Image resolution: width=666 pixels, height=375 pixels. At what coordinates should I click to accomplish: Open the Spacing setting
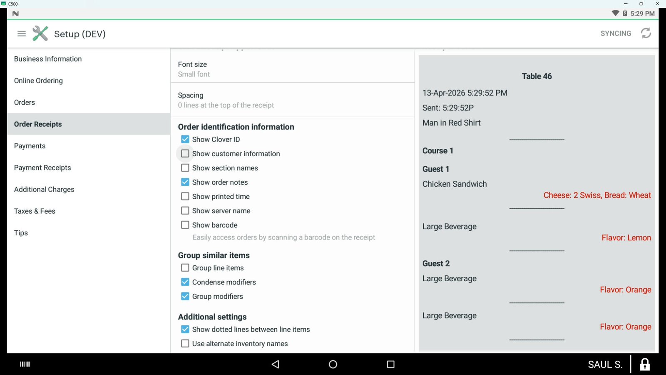(293, 100)
